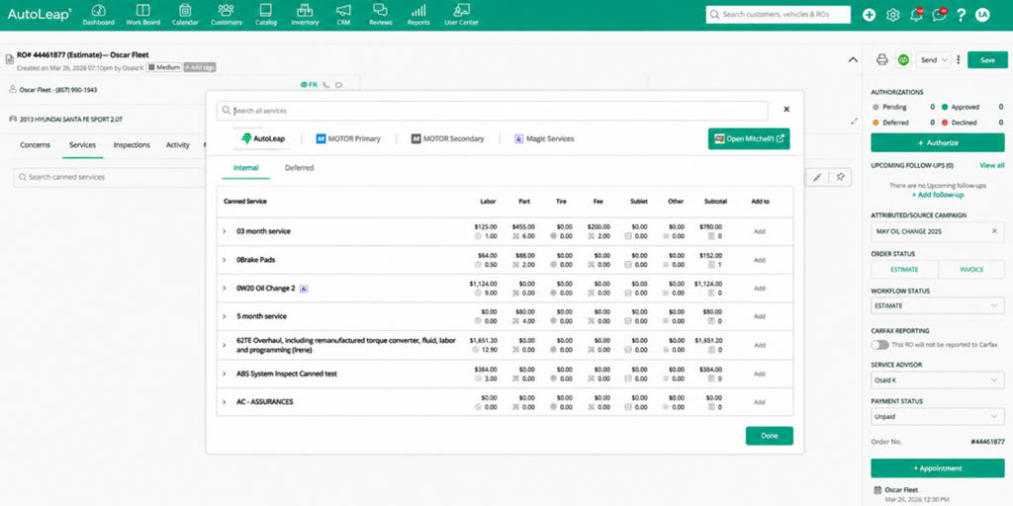This screenshot has width=1013, height=506.
Task: Click the expand arrows icon on vehicle row
Action: coord(854,121)
